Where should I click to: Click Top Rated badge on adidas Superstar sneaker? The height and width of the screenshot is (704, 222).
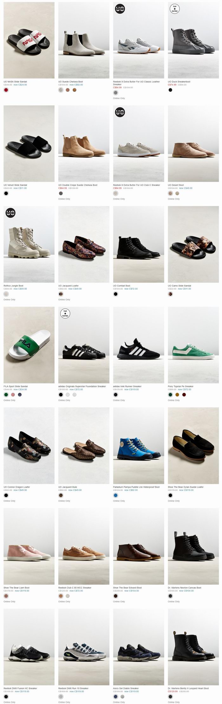click(x=65, y=314)
